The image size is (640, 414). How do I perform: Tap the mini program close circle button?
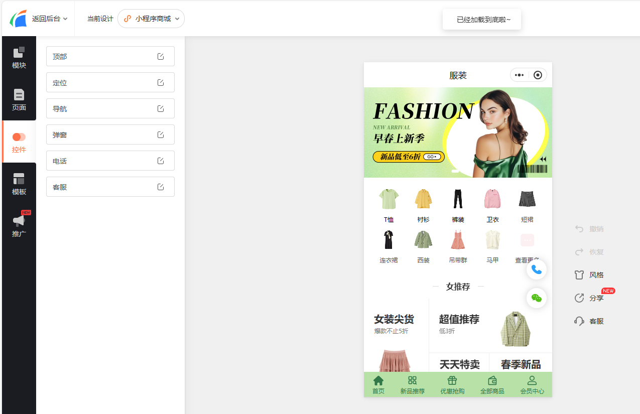tap(538, 75)
